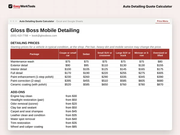180x135 pixels.
Task: Click the Minivan or 3-row header
Action: (x=142, y=54)
